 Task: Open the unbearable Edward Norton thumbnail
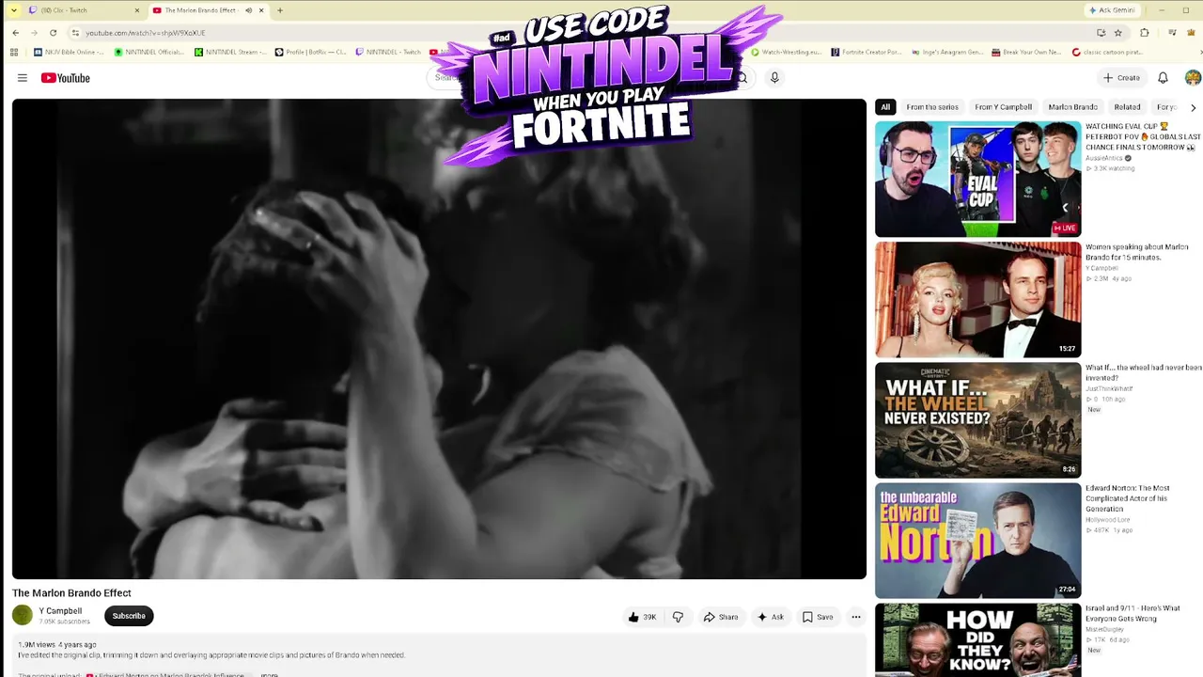[x=977, y=541]
